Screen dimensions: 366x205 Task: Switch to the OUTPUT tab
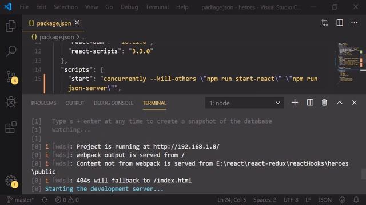[x=75, y=103]
